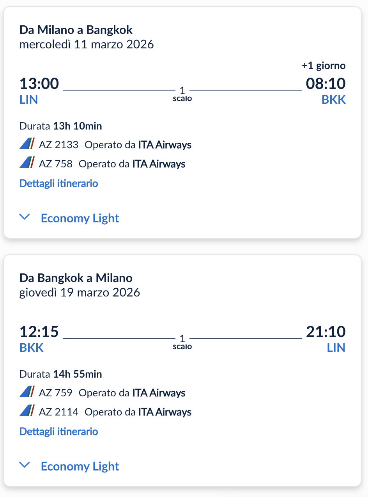Click the "+1 giorno" label above the arrival time

(324, 66)
